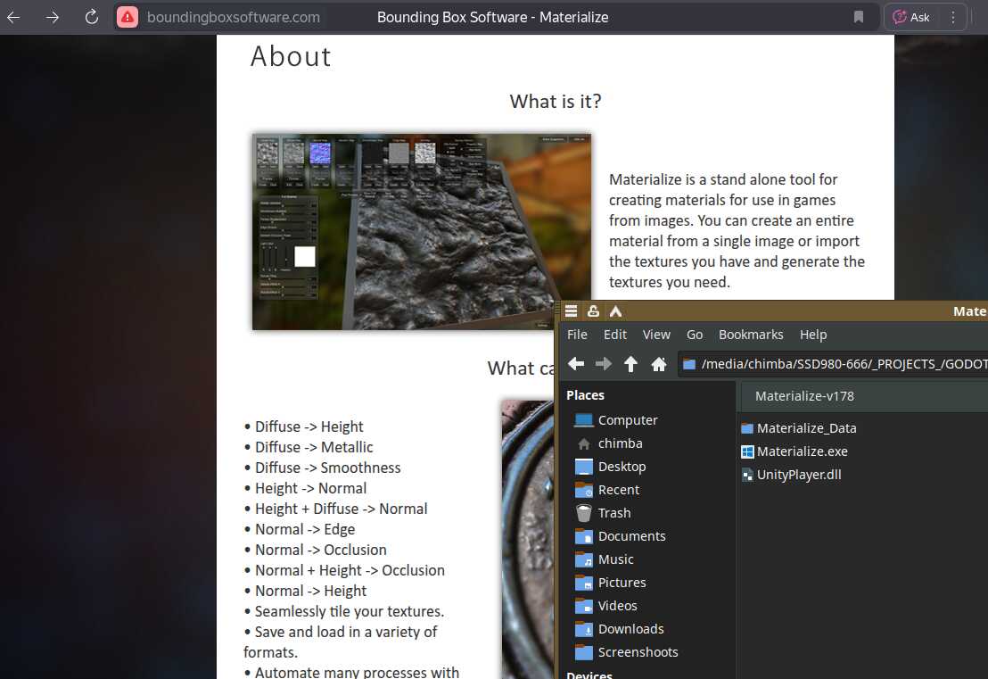Click file manager back arrow
The width and height of the screenshot is (988, 679).
coord(576,364)
